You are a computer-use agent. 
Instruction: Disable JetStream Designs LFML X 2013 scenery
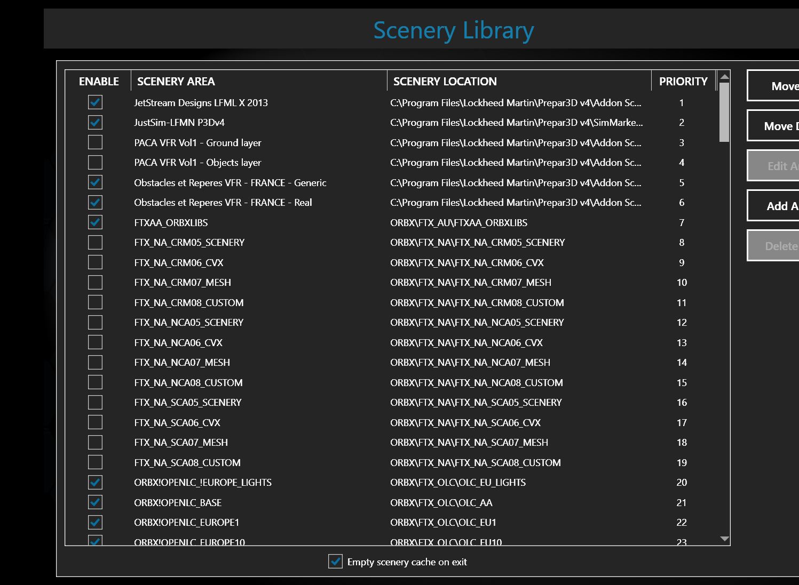pyautogui.click(x=95, y=102)
